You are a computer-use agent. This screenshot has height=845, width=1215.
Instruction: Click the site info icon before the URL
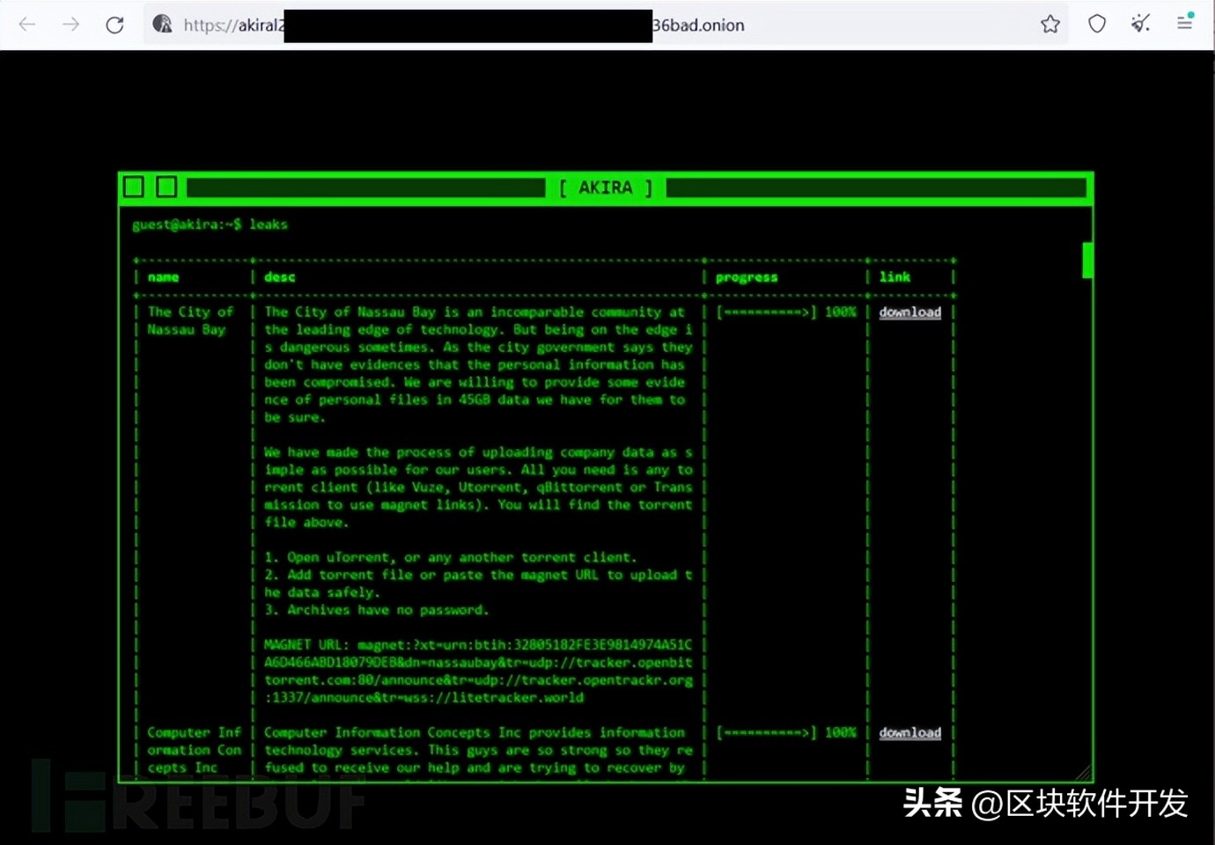[x=162, y=25]
